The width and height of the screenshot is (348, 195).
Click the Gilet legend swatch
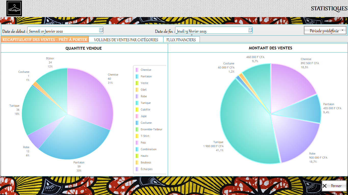137,90
